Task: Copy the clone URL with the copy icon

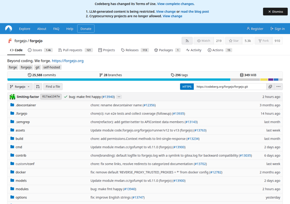Action: (x=270, y=87)
